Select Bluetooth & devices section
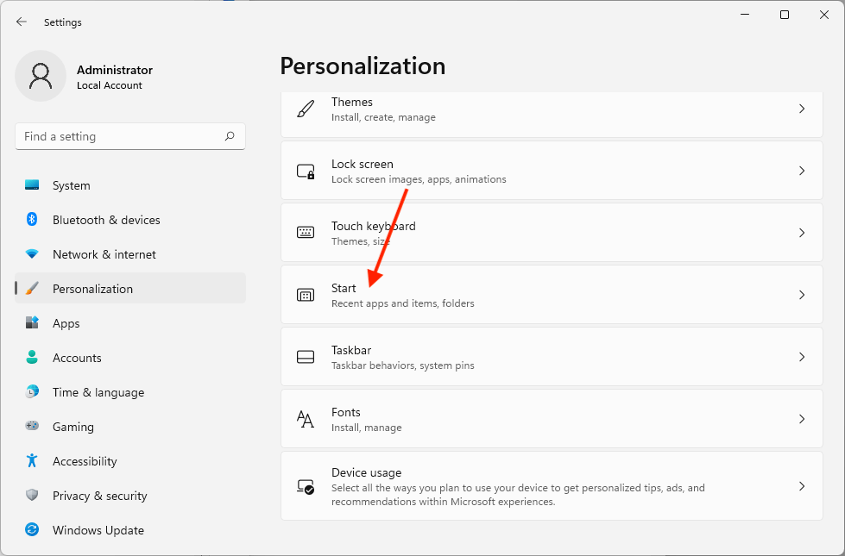 pyautogui.click(x=130, y=220)
